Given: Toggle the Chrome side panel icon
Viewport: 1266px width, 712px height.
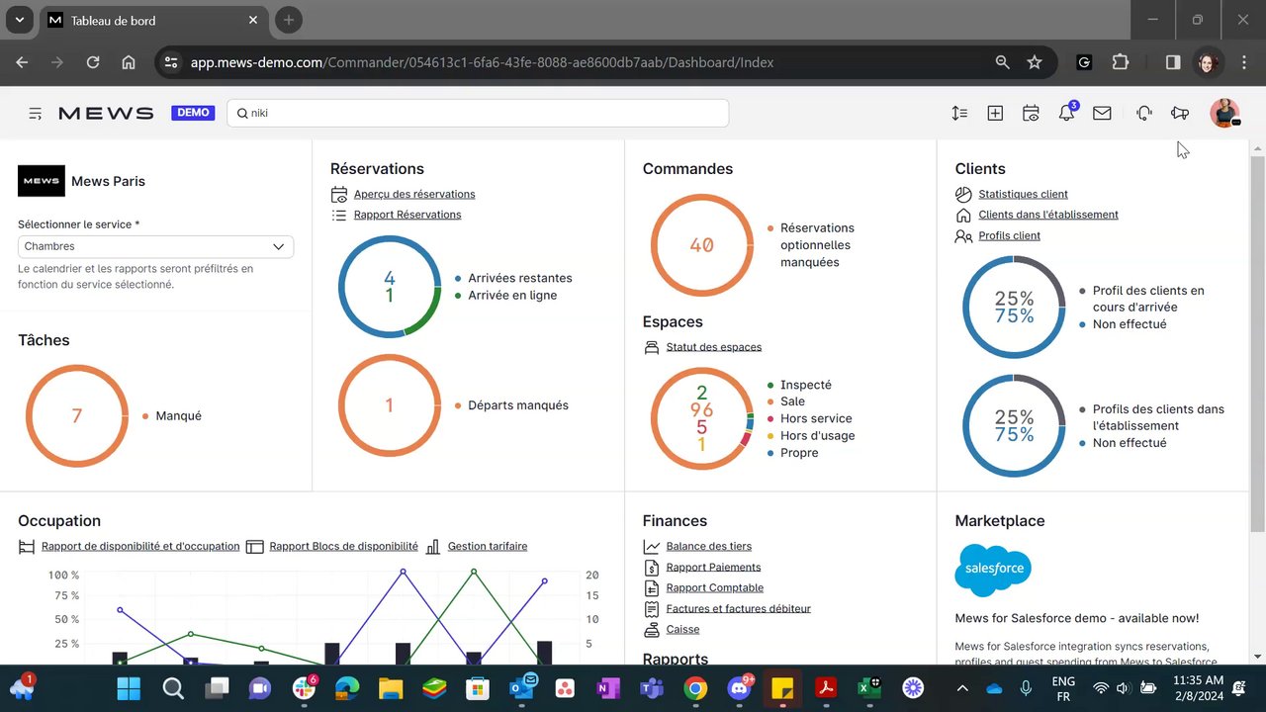Looking at the screenshot, I should (x=1173, y=62).
